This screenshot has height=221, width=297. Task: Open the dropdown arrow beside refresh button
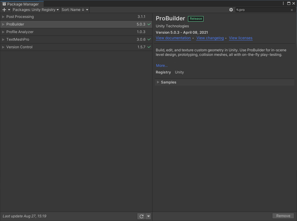pos(148,216)
